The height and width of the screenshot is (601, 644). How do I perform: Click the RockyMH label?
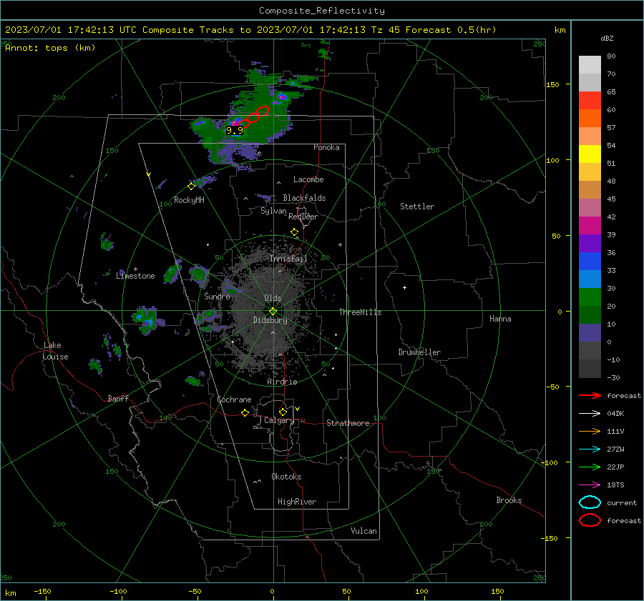click(x=189, y=200)
